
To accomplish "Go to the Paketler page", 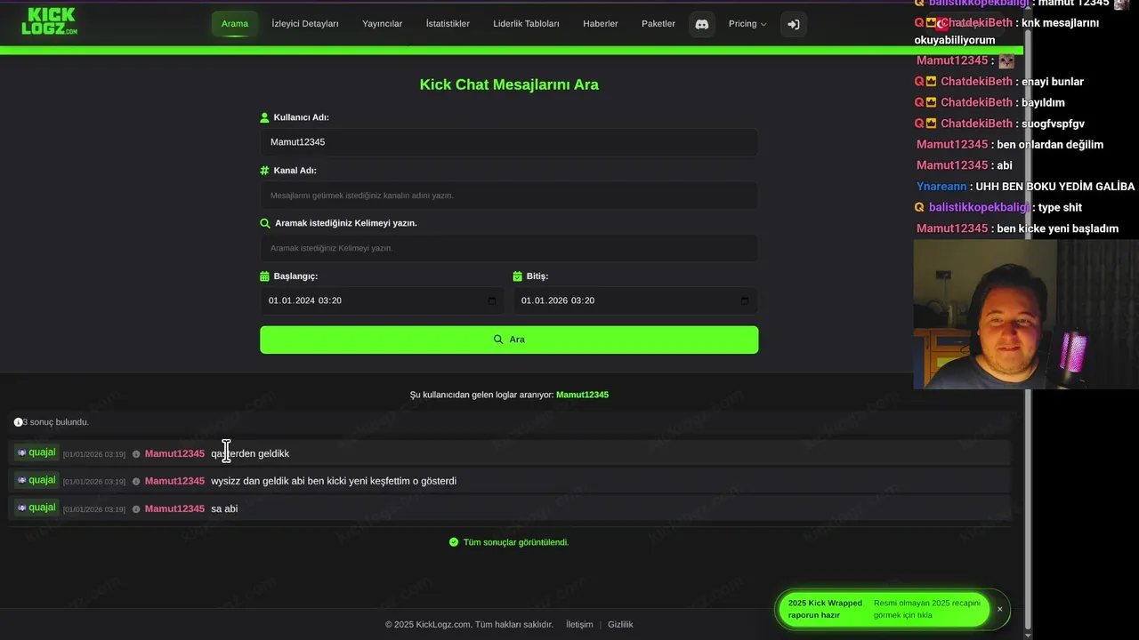I will pos(658,24).
